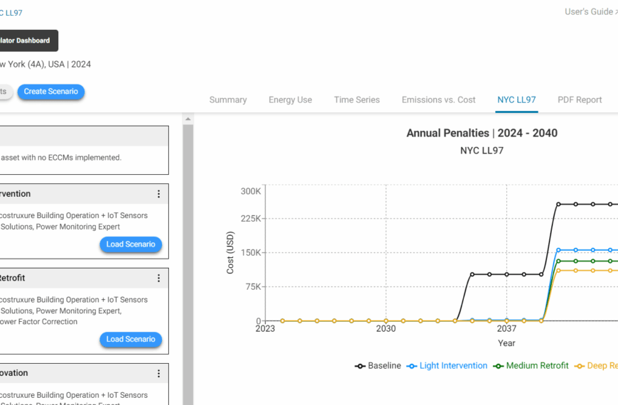The height and width of the screenshot is (405, 618).
Task: Select the NYC LL97 tab
Action: 516,100
